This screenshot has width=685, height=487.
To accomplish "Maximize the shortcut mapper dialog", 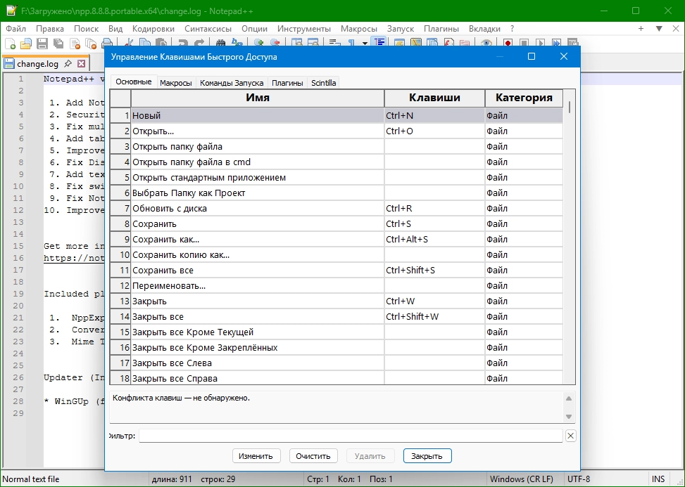I will pyautogui.click(x=532, y=56).
